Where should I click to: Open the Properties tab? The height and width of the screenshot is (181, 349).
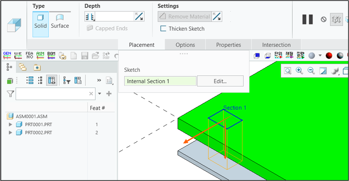228,45
